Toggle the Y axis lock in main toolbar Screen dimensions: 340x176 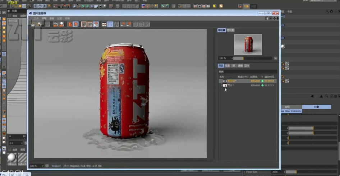point(40,6)
